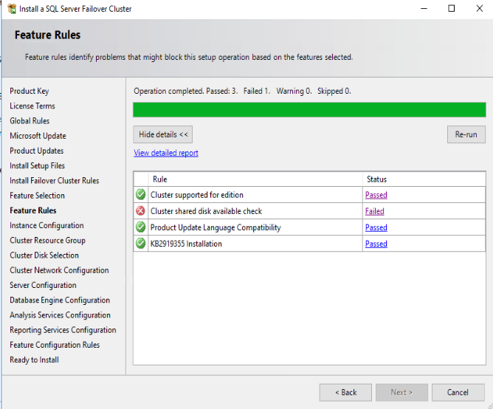Select Cluster Network Configuration step

(x=60, y=270)
